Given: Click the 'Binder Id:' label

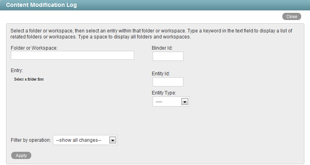Looking at the screenshot, I should [x=162, y=48].
